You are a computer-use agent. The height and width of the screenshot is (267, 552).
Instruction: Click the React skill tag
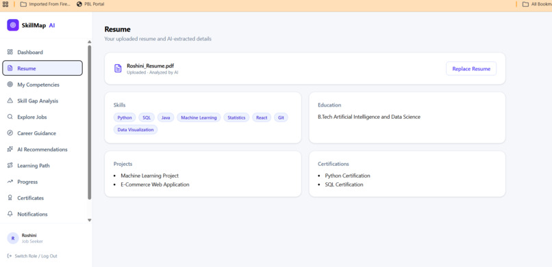pyautogui.click(x=262, y=117)
